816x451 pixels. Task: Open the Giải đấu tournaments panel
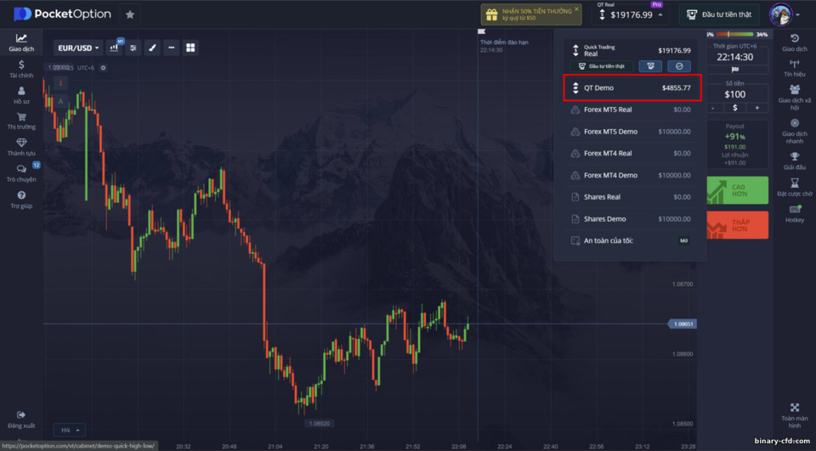[x=794, y=161]
